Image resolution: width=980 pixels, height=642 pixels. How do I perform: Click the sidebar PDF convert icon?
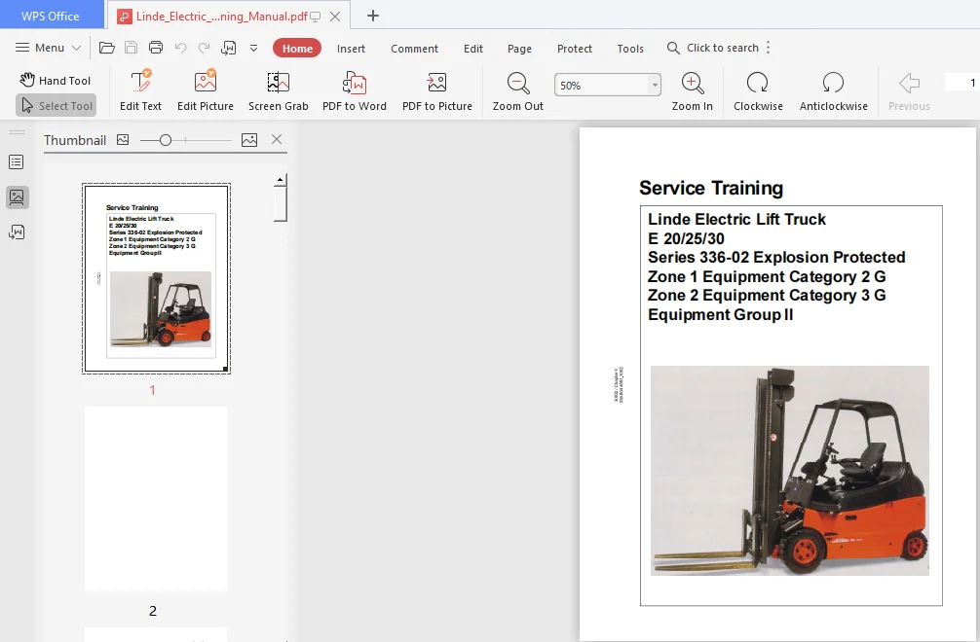click(x=17, y=232)
